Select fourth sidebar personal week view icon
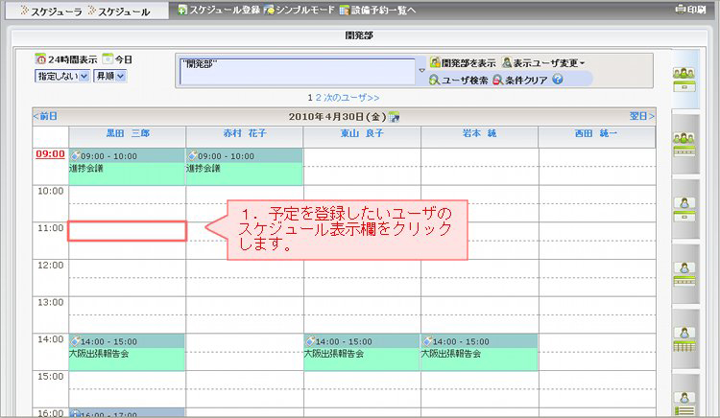 [684, 274]
